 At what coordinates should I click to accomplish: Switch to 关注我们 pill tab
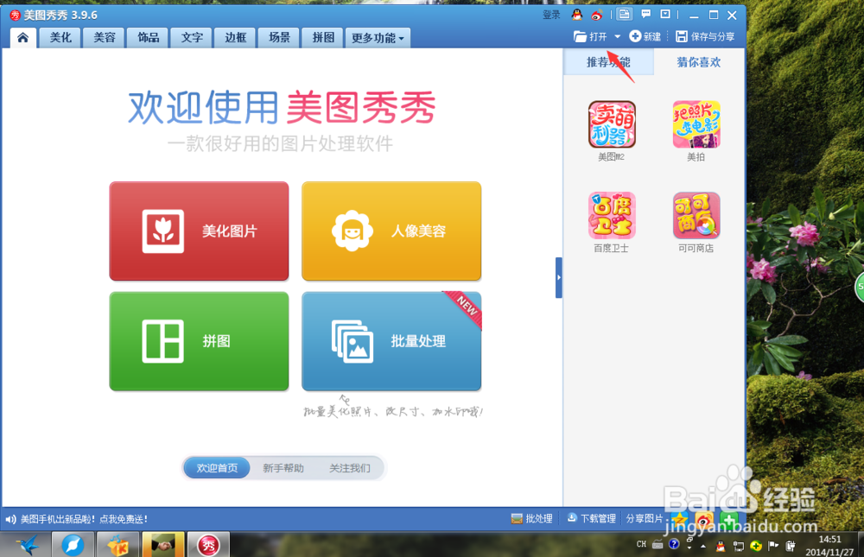tap(349, 468)
